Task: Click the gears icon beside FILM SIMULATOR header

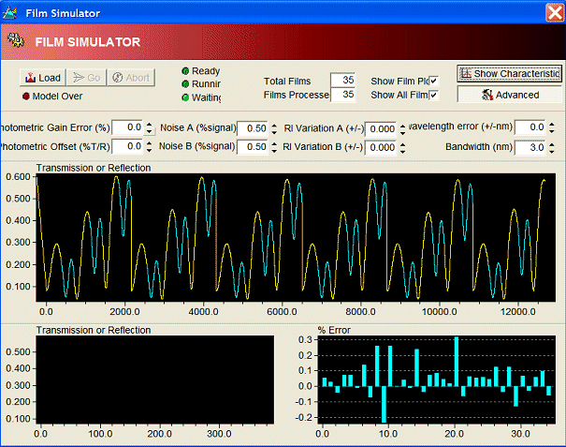Action: pos(16,40)
